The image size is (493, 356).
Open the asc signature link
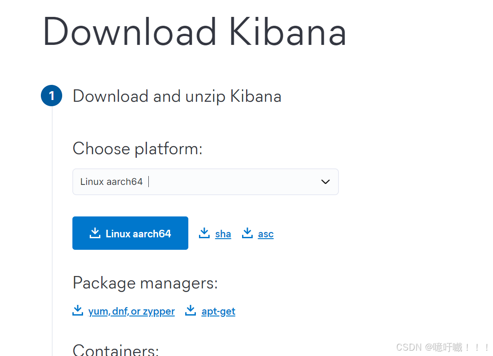(266, 234)
